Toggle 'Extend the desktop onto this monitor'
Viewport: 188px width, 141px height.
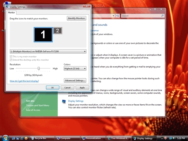click(x=11, y=60)
